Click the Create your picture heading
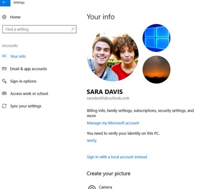The height and width of the screenshot is (189, 198). (x=108, y=174)
